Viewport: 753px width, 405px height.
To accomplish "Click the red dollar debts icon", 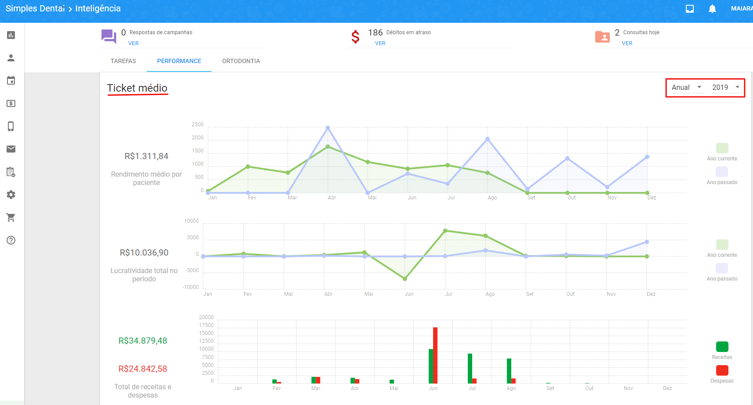I will point(355,37).
